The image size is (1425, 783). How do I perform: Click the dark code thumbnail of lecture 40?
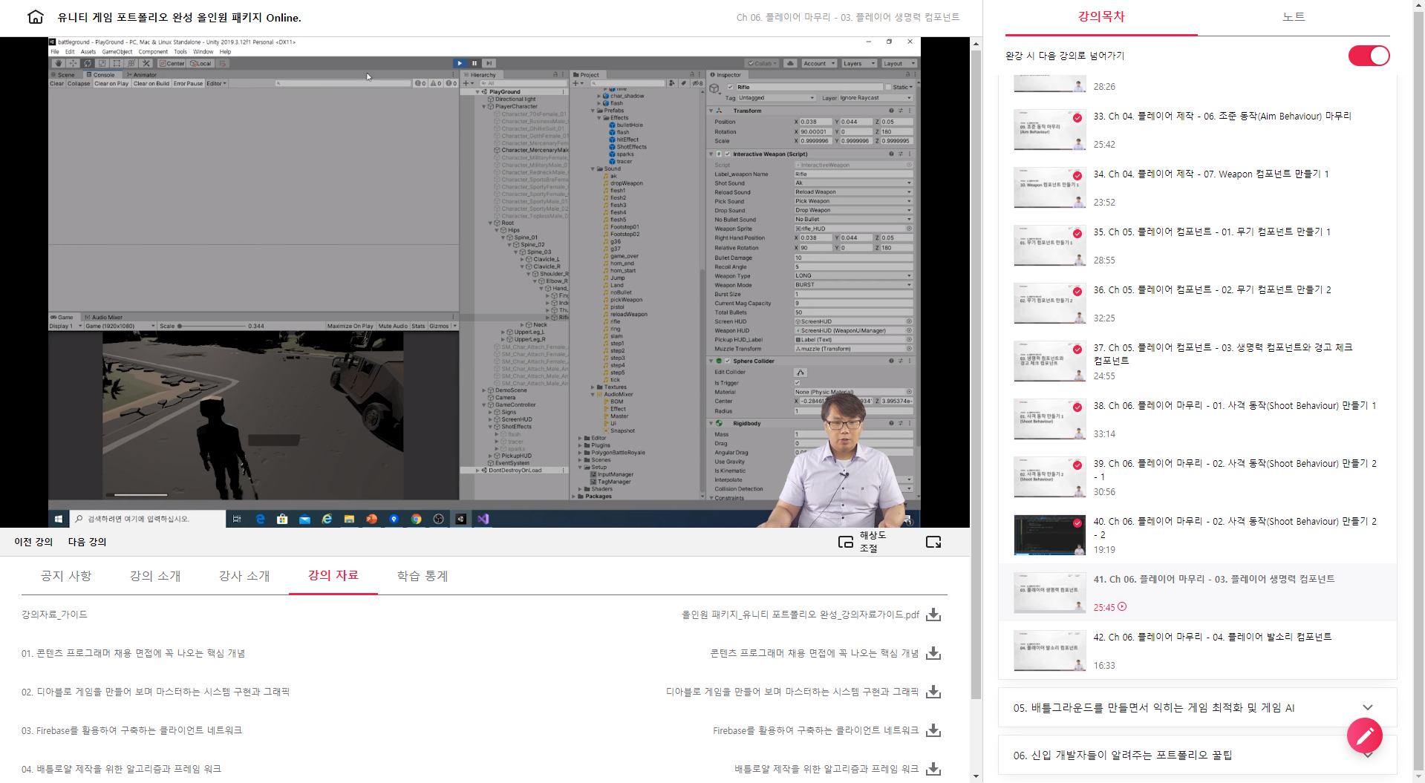pyautogui.click(x=1049, y=535)
